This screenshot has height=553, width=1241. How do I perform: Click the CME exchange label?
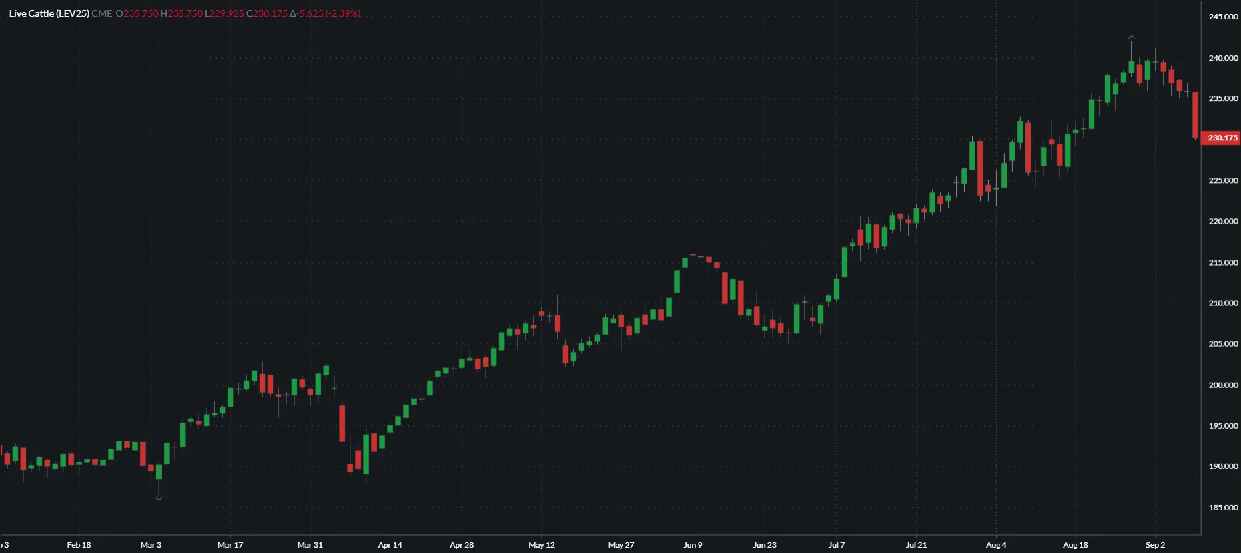coord(102,13)
